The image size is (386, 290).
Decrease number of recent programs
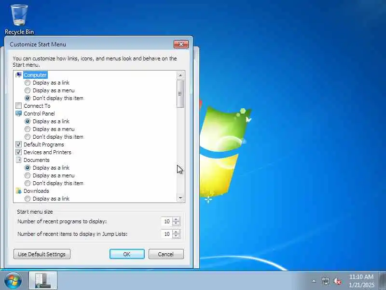click(176, 223)
